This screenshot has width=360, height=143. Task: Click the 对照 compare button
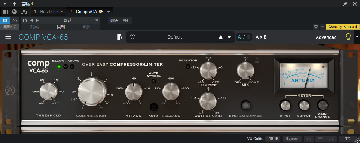[x=34, y=27]
